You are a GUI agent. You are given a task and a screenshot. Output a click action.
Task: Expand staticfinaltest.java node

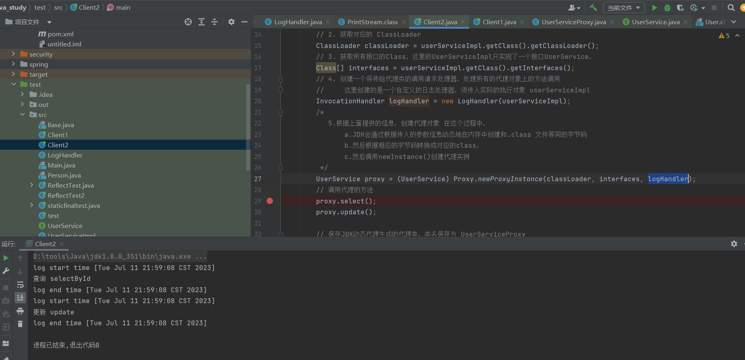(32, 205)
